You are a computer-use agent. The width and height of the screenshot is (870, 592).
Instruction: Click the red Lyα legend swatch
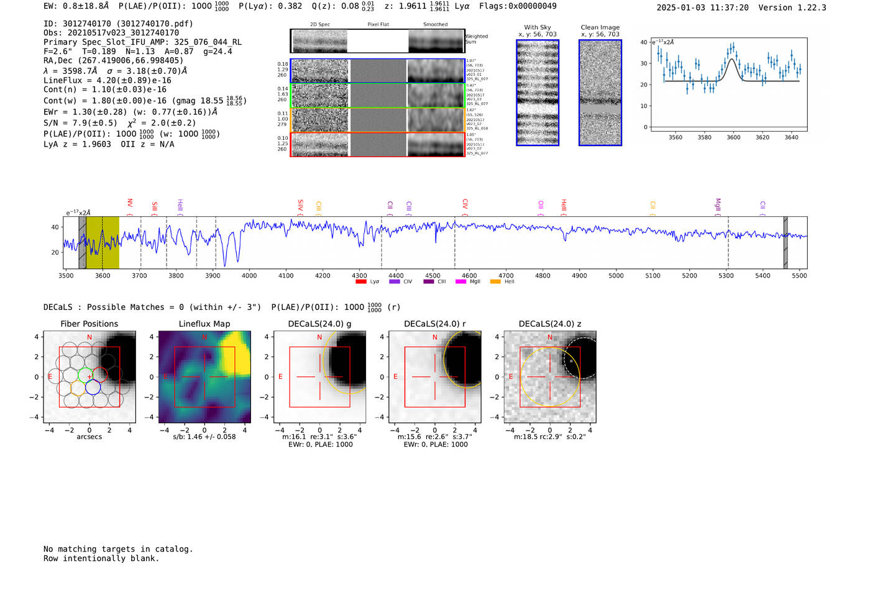[360, 281]
